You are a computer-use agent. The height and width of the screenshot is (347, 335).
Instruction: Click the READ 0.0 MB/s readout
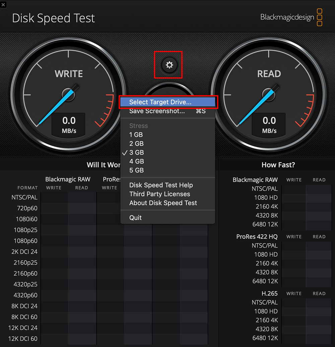[269, 125]
